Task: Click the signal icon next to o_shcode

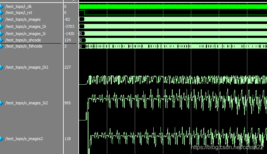Action: [x=1, y=40]
